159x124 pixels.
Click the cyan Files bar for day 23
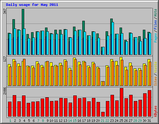pos(113,38)
